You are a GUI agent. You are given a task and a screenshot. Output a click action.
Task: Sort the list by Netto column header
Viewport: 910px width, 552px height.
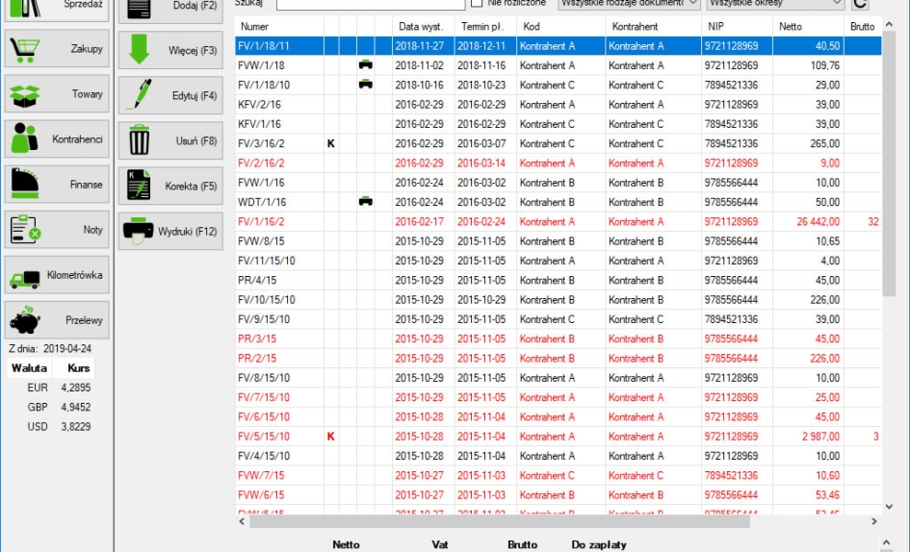[x=807, y=26]
